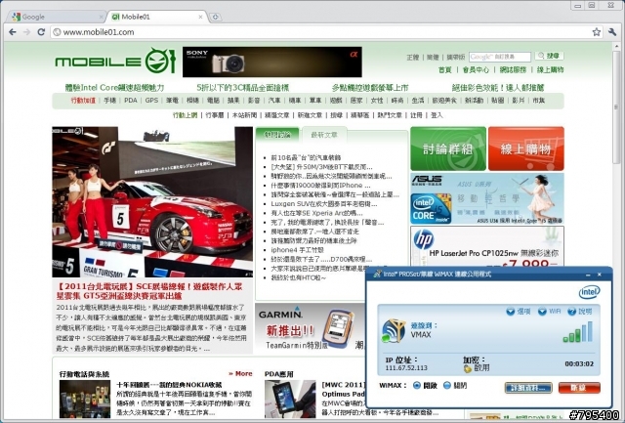Screen dimensions: 625x423
Task: Select the WiMAX 開啟 radio button
Action: point(417,386)
